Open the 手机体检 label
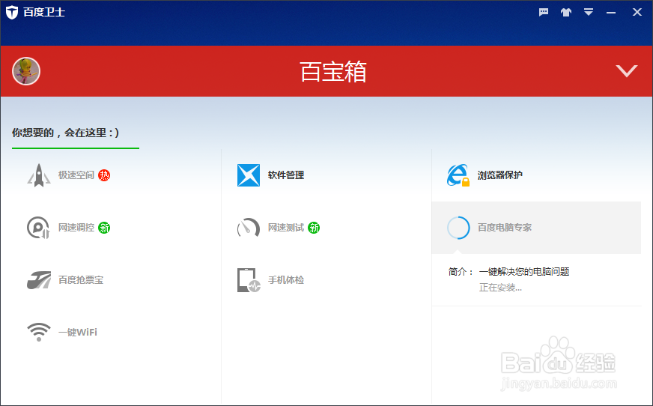Image resolution: width=653 pixels, height=406 pixels. tap(286, 280)
